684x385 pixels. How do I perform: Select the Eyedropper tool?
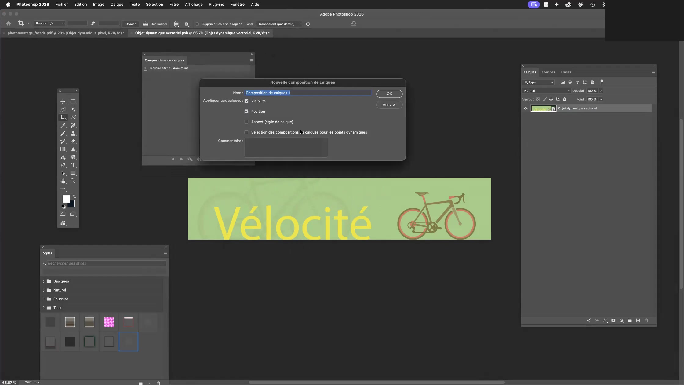pos(63,126)
